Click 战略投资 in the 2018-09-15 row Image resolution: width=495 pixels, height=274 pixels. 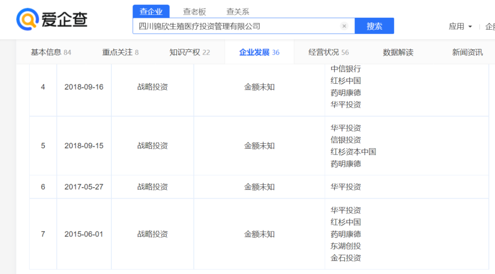[153, 145]
